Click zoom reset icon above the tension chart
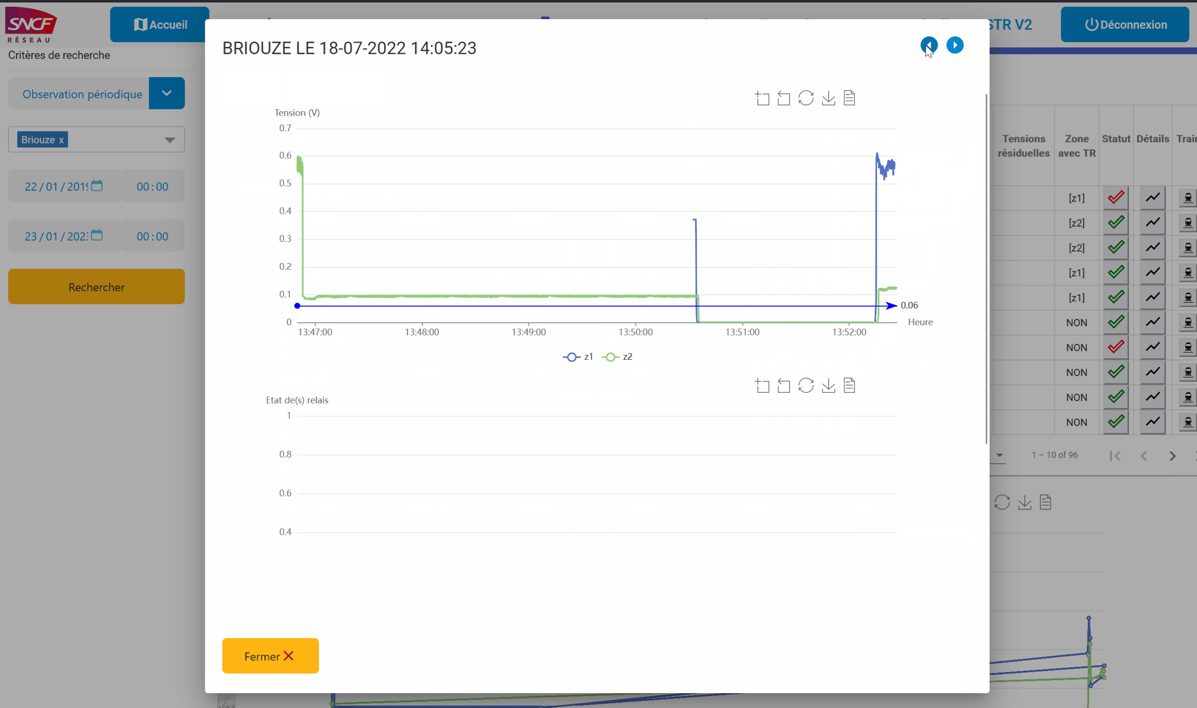 (x=784, y=99)
